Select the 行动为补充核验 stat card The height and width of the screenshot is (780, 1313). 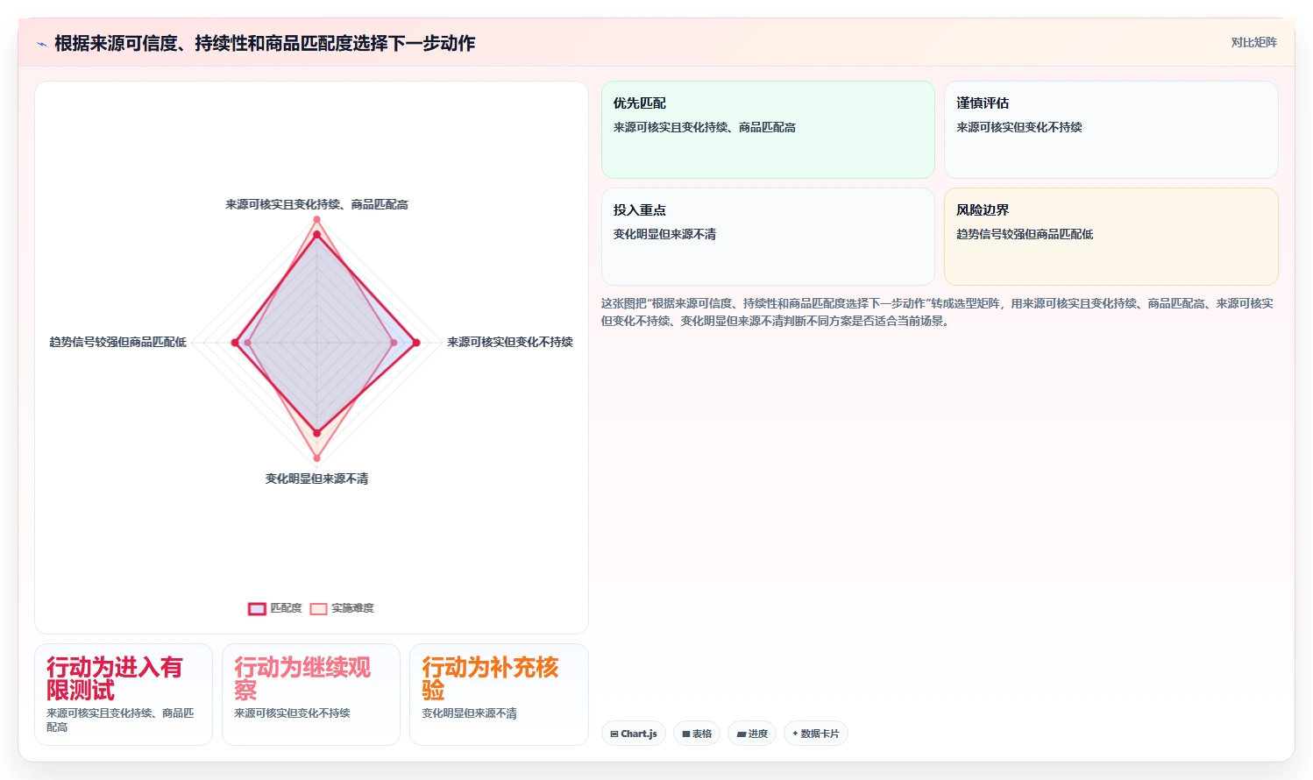pos(499,694)
